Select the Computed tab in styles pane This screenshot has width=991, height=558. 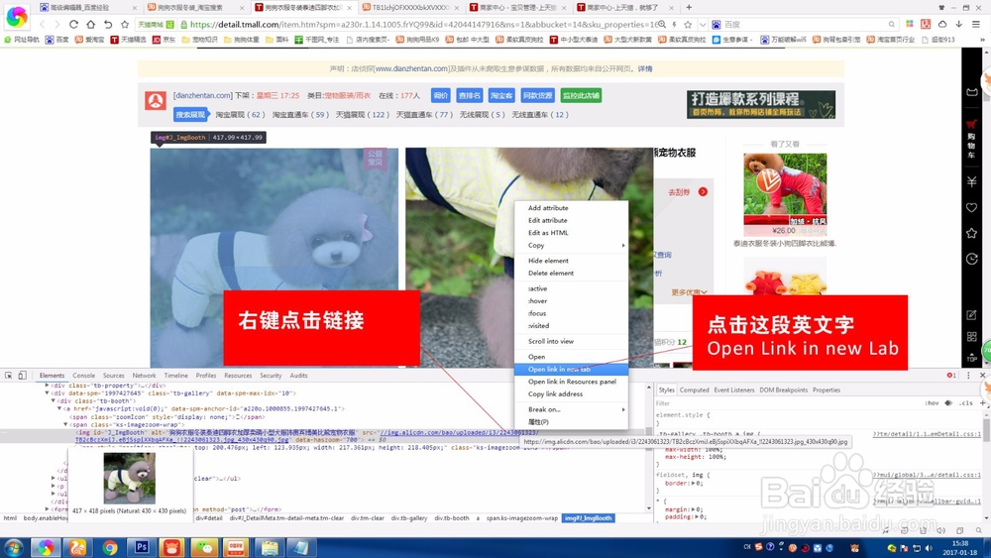(694, 390)
